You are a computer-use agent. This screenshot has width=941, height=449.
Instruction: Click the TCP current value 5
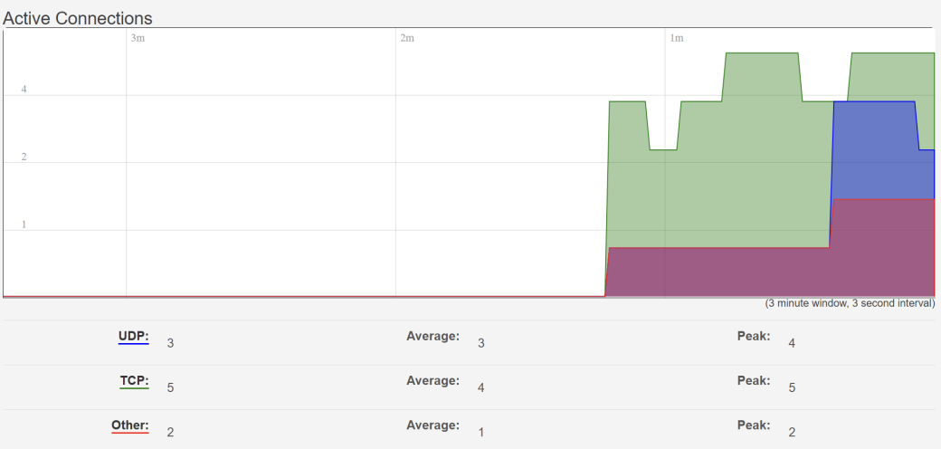(170, 387)
